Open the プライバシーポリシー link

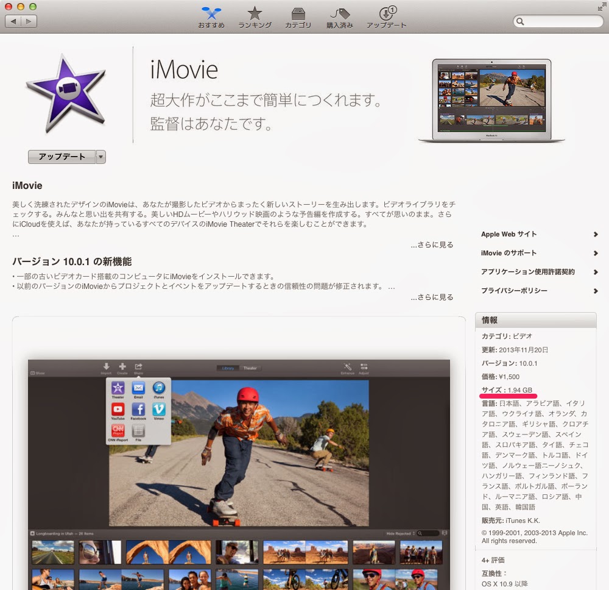pyautogui.click(x=514, y=290)
